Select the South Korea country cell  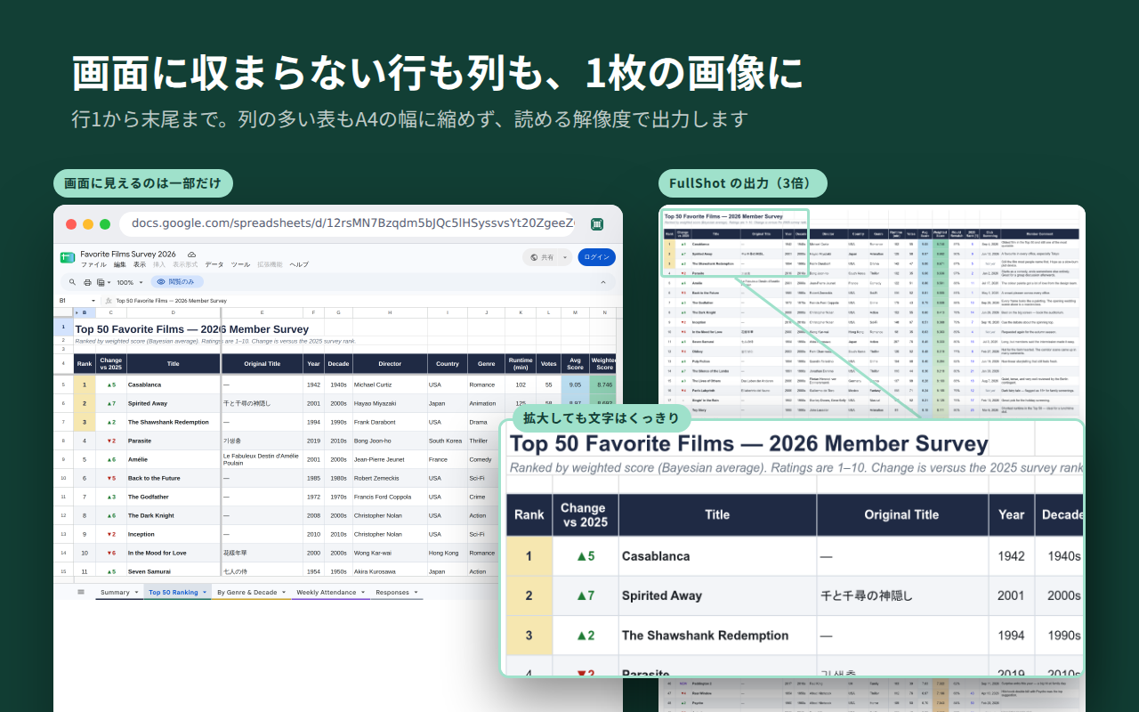(x=448, y=441)
